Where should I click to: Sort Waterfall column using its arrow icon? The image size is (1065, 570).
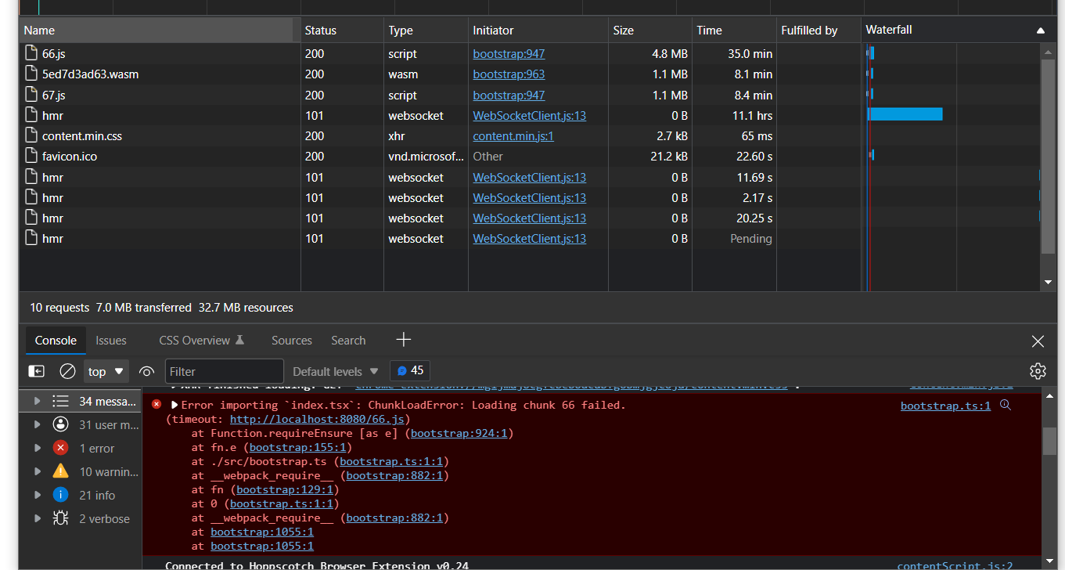pyautogui.click(x=1040, y=30)
